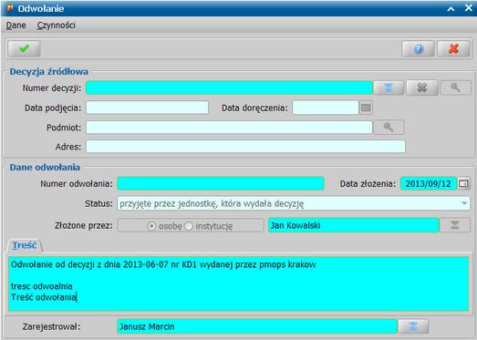Open the Data doręczenia calendar icon
Screen dimensions: 477x340
(366, 108)
